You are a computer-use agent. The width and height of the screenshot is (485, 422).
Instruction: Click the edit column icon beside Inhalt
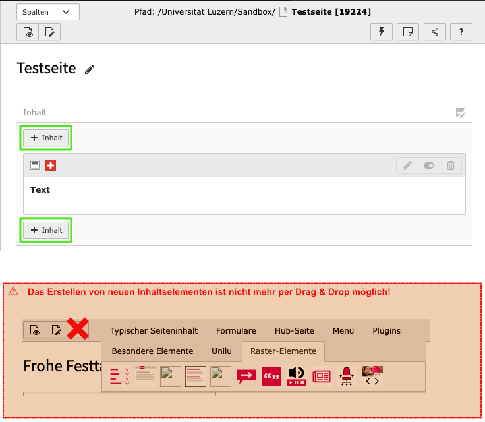pyautogui.click(x=461, y=113)
